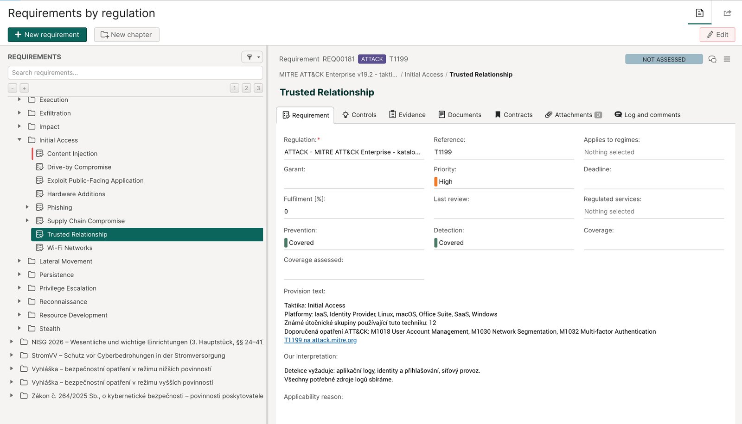Collapse the Initial Access folder
742x424 pixels.
click(19, 140)
